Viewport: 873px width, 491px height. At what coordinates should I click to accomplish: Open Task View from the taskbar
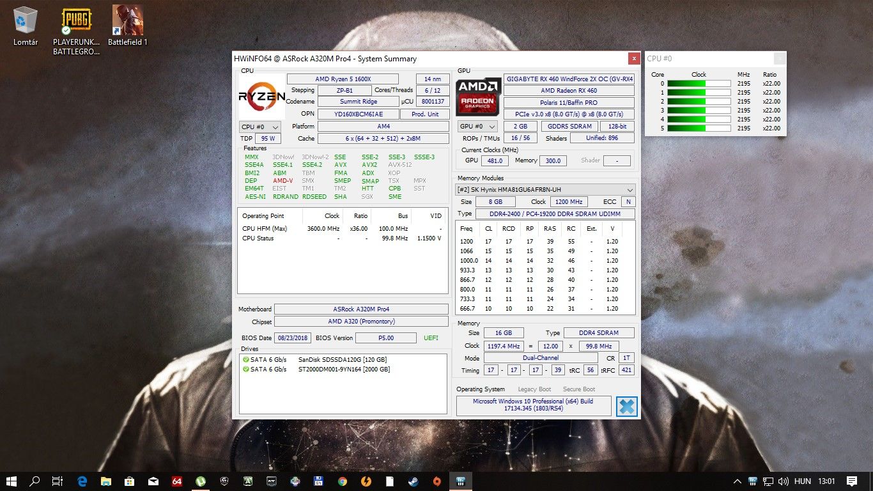click(x=58, y=481)
